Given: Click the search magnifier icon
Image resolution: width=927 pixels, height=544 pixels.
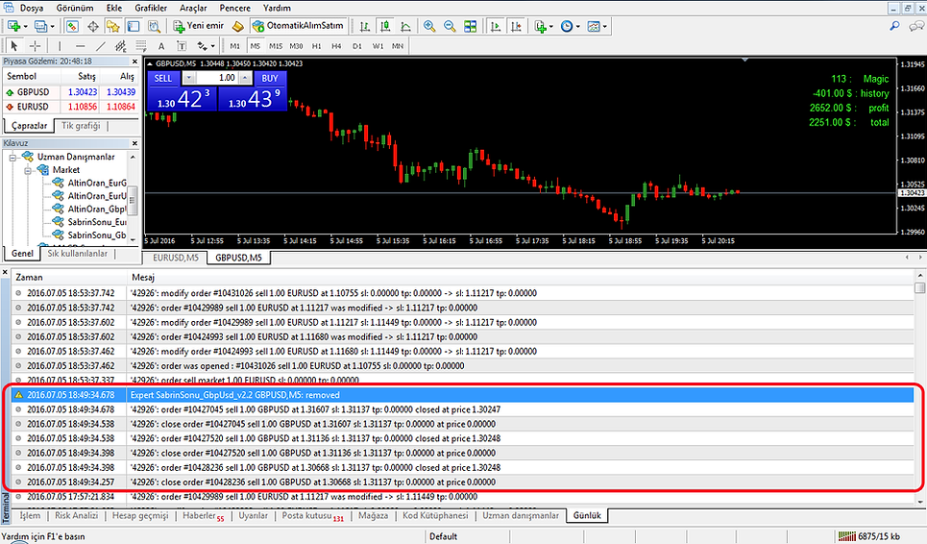Looking at the screenshot, I should tap(894, 26).
